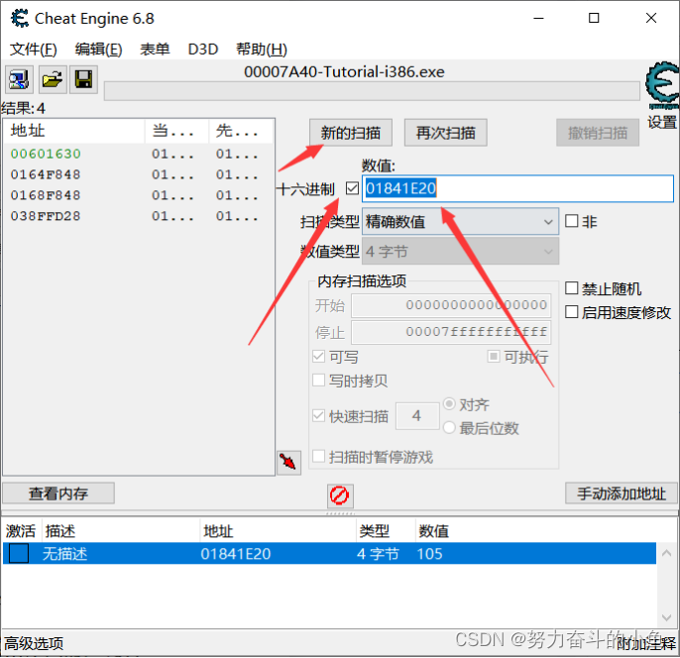Click the 先... previous value column header

tap(241, 131)
